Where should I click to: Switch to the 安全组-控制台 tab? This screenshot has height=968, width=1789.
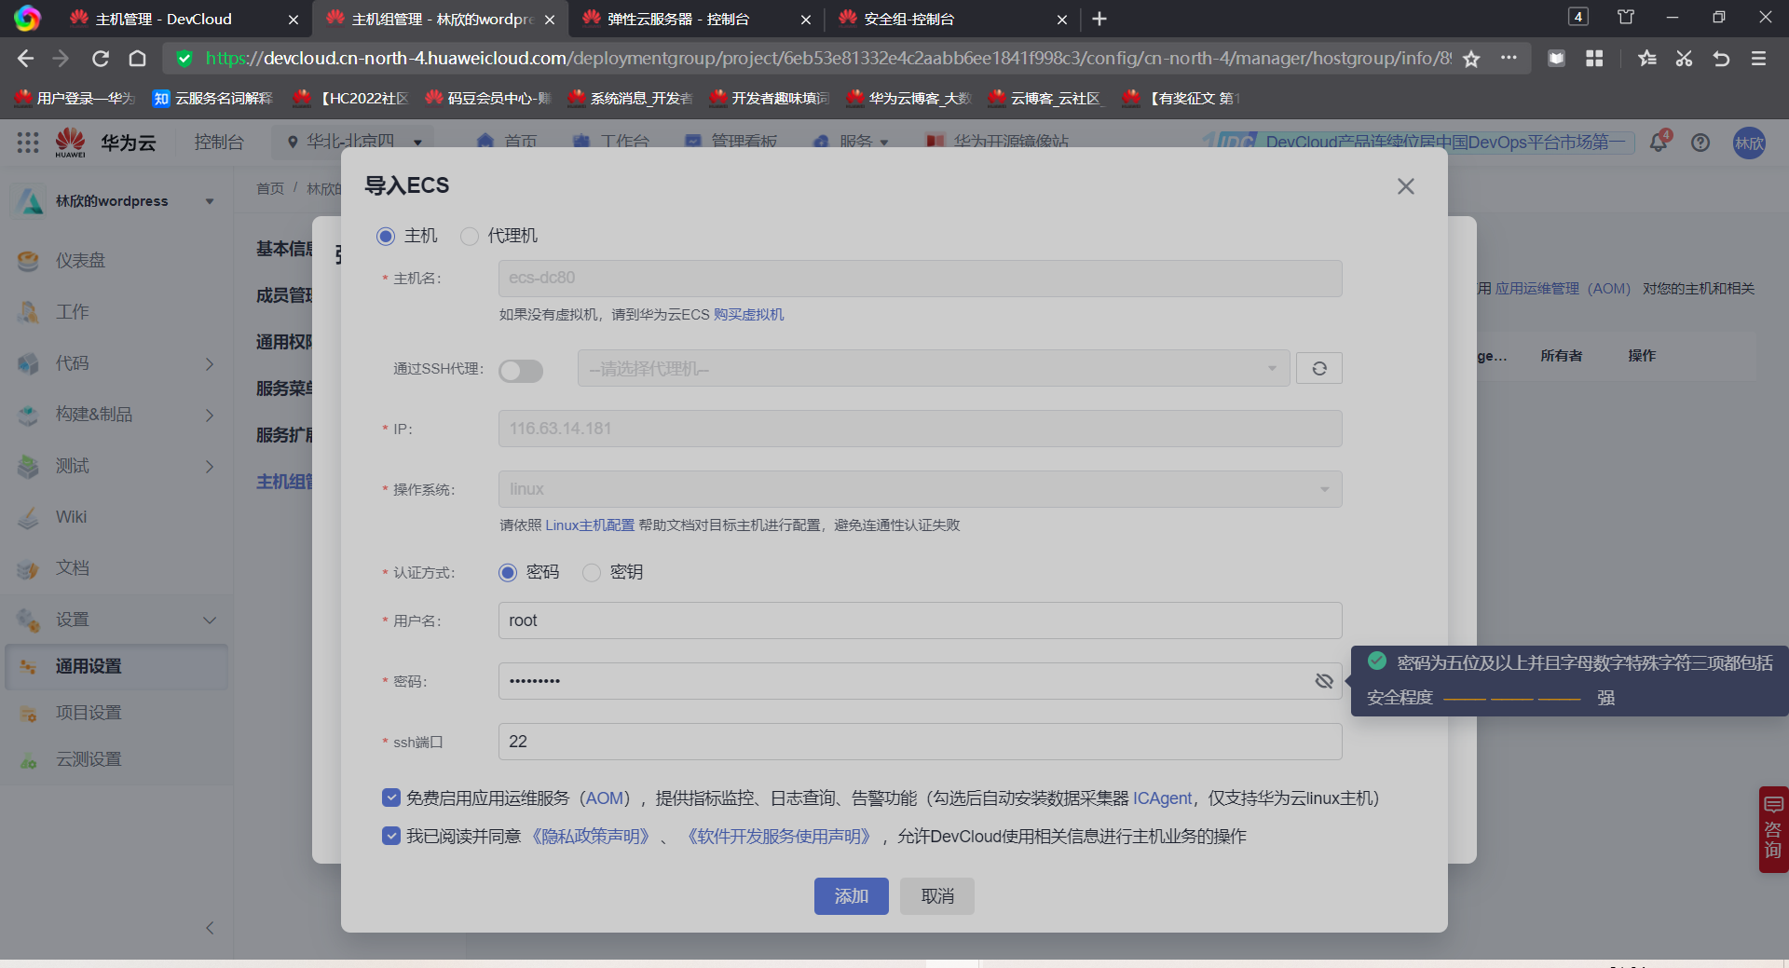click(950, 19)
